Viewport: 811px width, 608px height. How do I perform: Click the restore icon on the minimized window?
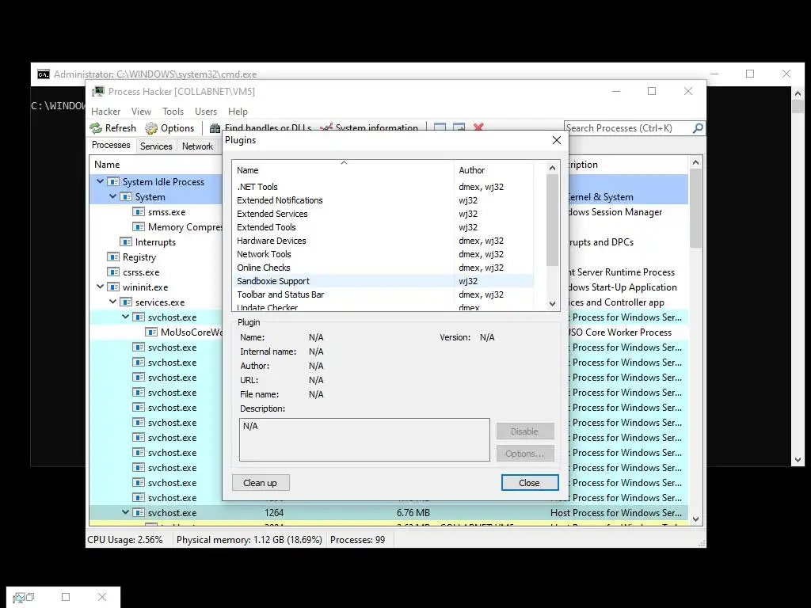click(x=30, y=597)
